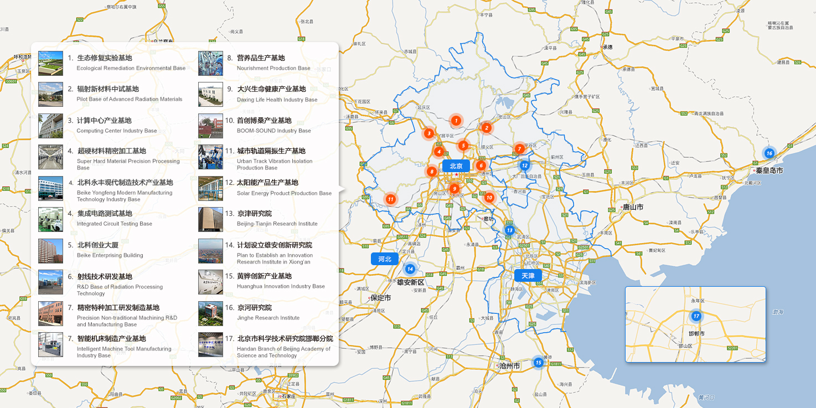Select orange map marker number 9
This screenshot has width=816, height=408.
pos(455,189)
